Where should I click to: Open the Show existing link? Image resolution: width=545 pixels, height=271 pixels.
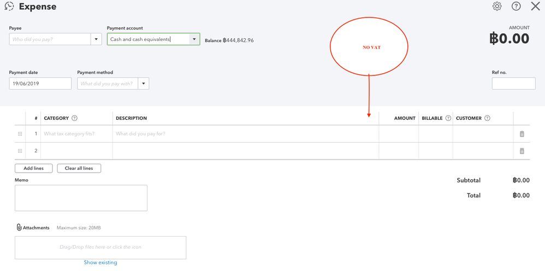[x=100, y=263]
